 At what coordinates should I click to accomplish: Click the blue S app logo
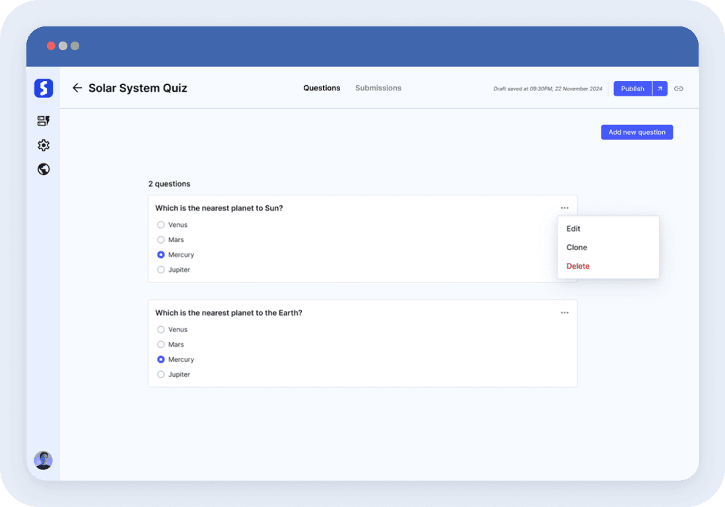pyautogui.click(x=44, y=88)
